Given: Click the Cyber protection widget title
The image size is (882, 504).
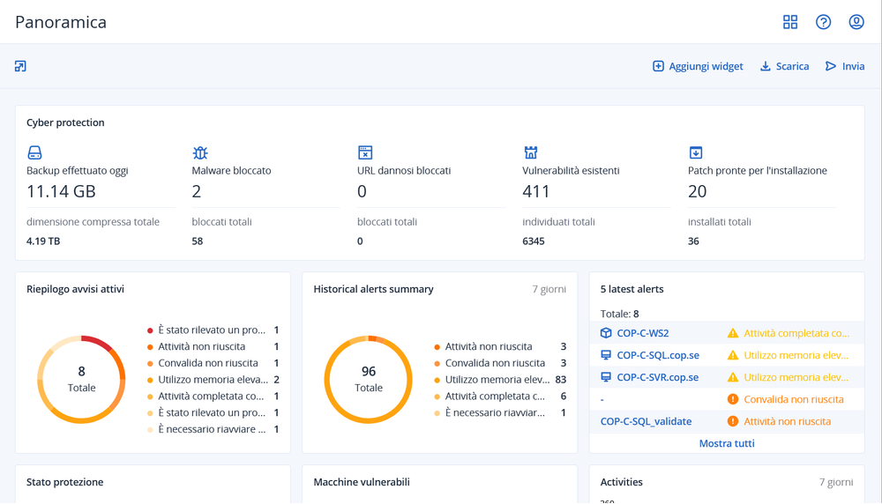Looking at the screenshot, I should tap(65, 122).
